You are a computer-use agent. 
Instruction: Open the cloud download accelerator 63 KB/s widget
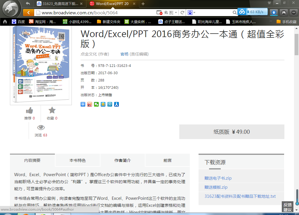(x=253, y=12)
